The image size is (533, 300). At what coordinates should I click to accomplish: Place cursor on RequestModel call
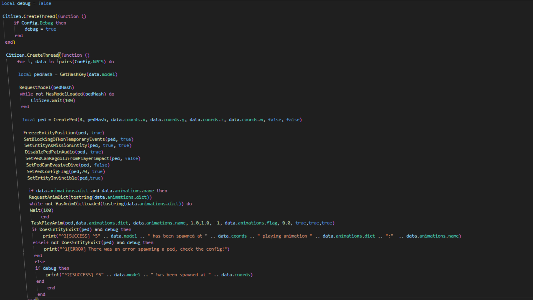pos(35,87)
